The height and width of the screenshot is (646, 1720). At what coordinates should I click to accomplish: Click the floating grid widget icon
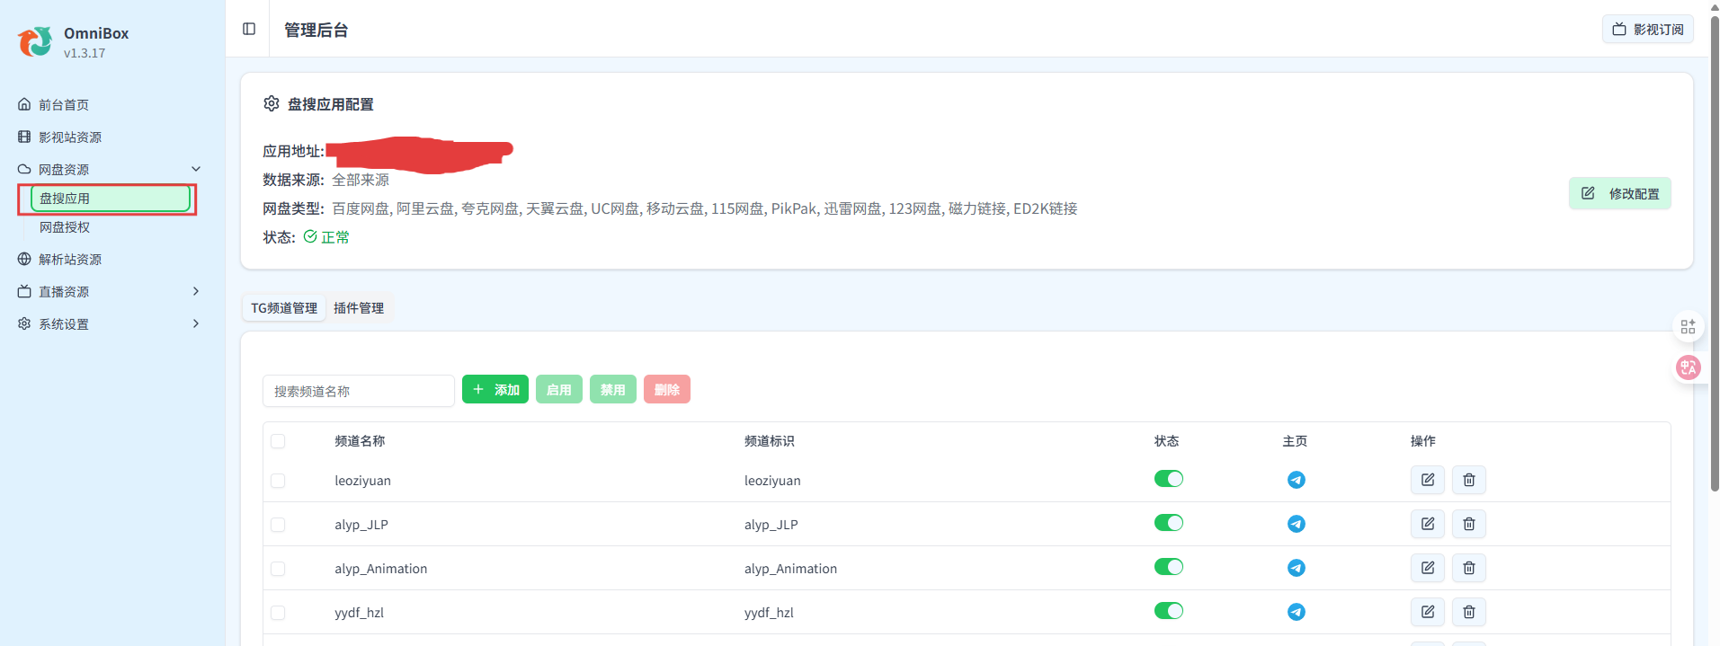(1688, 327)
